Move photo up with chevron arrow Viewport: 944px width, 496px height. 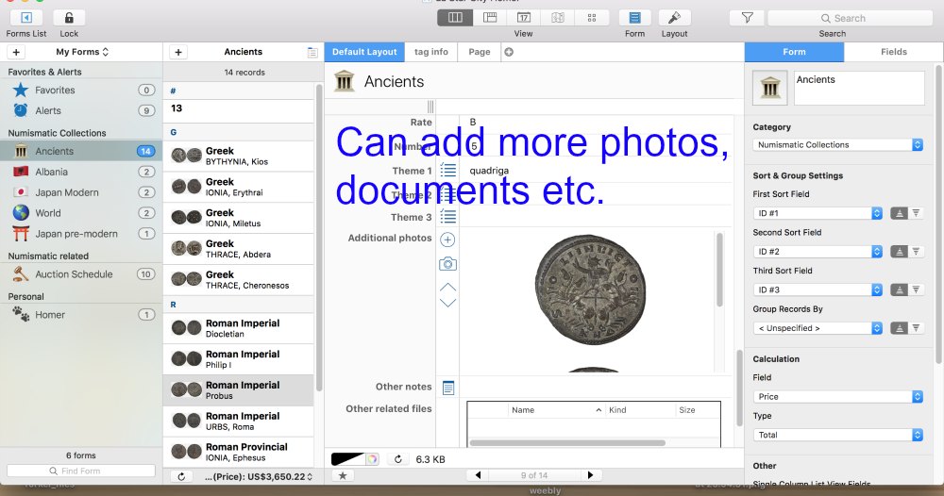pyautogui.click(x=447, y=288)
